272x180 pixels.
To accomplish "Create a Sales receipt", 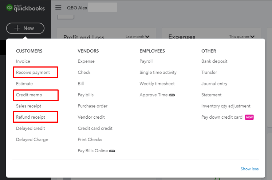I will pyautogui.click(x=29, y=106).
